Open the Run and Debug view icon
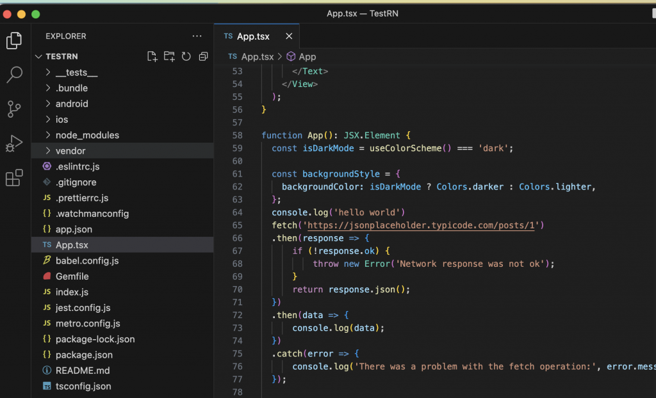Image resolution: width=656 pixels, height=398 pixels. [x=14, y=143]
